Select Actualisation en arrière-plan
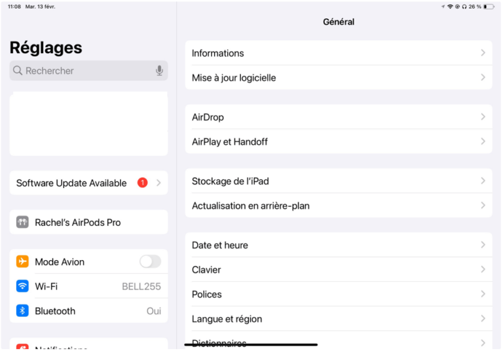This screenshot has width=503, height=357. [x=339, y=206]
